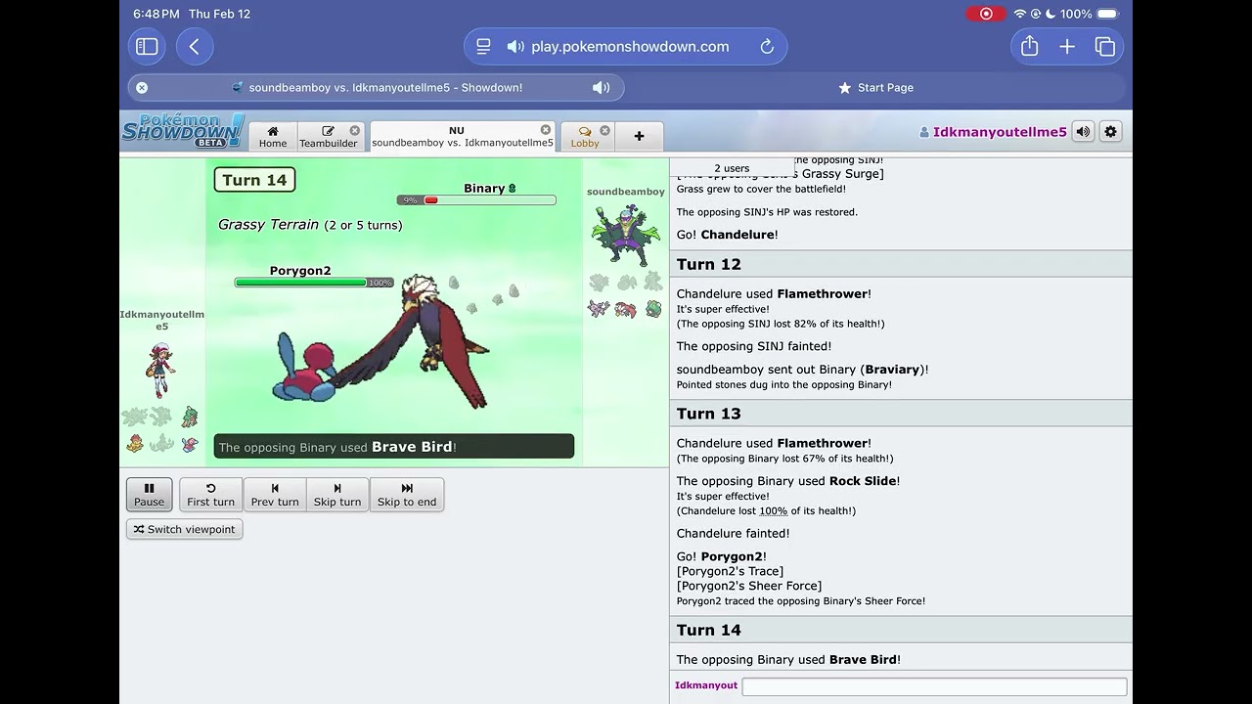Click the soundbeamboy name above trainer sprite
Image resolution: width=1252 pixels, height=704 pixels.
point(626,192)
